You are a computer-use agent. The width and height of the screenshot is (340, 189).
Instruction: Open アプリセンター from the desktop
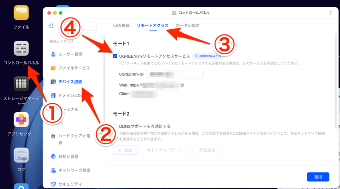(21, 120)
